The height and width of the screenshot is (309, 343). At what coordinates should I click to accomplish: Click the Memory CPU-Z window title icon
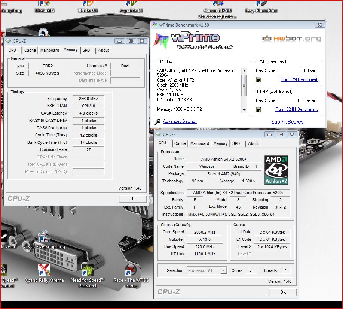pyautogui.click(x=8, y=41)
